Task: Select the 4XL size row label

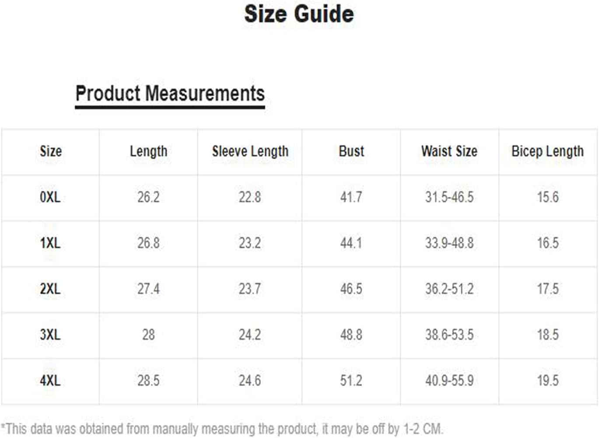Action: click(50, 380)
